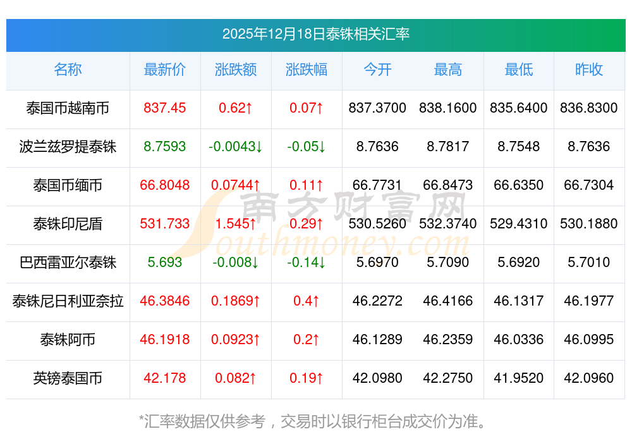Select high value 46.4166
The width and height of the screenshot is (632, 441).
[x=448, y=301]
